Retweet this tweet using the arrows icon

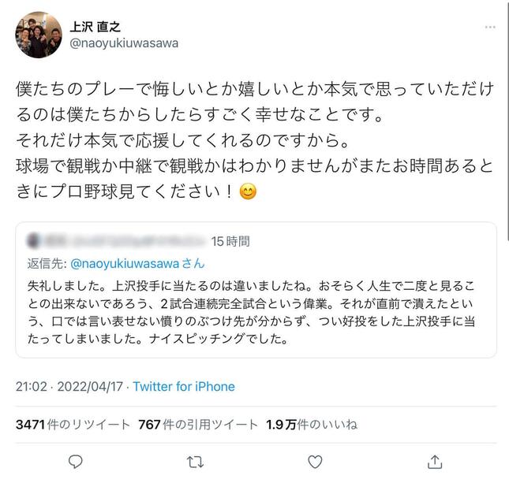(x=195, y=462)
